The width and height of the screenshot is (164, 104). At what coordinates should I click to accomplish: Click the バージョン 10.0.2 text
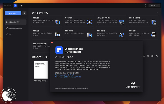[64, 57]
